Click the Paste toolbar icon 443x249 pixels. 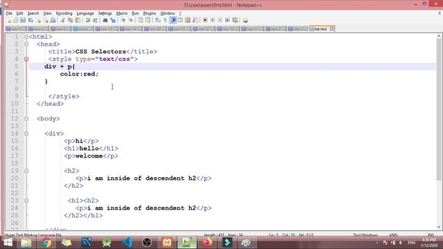click(78, 20)
